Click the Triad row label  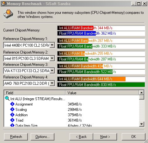(19, 120)
